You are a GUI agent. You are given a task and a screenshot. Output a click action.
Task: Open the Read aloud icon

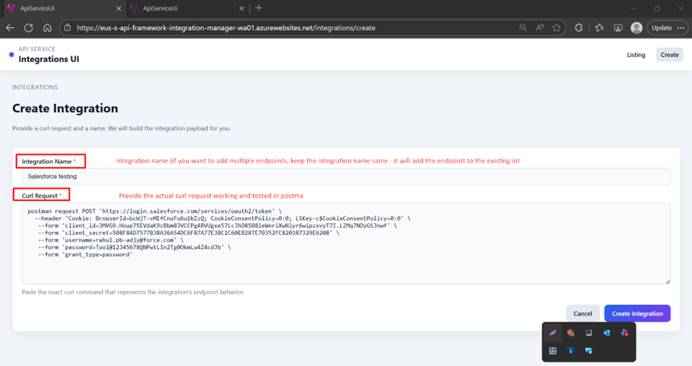tap(540, 28)
